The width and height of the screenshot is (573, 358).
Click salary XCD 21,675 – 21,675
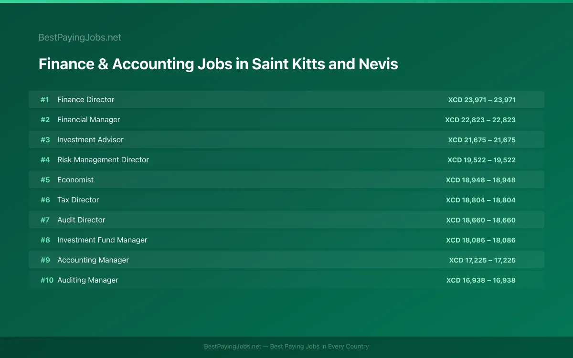[482, 140]
